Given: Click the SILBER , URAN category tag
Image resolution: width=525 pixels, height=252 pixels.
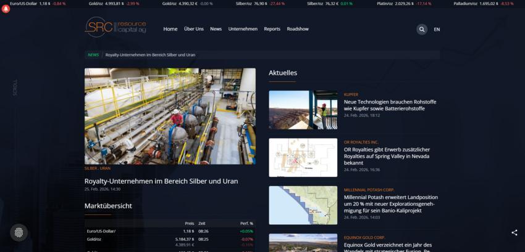Looking at the screenshot, I should (98, 168).
